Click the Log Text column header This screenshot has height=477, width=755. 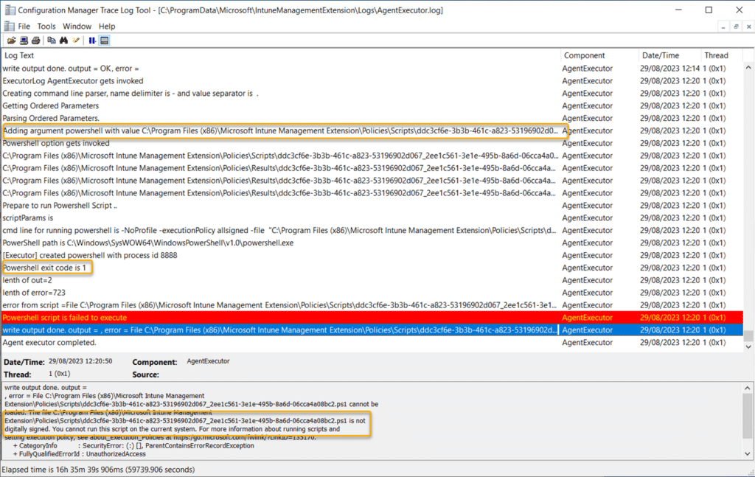coord(281,55)
